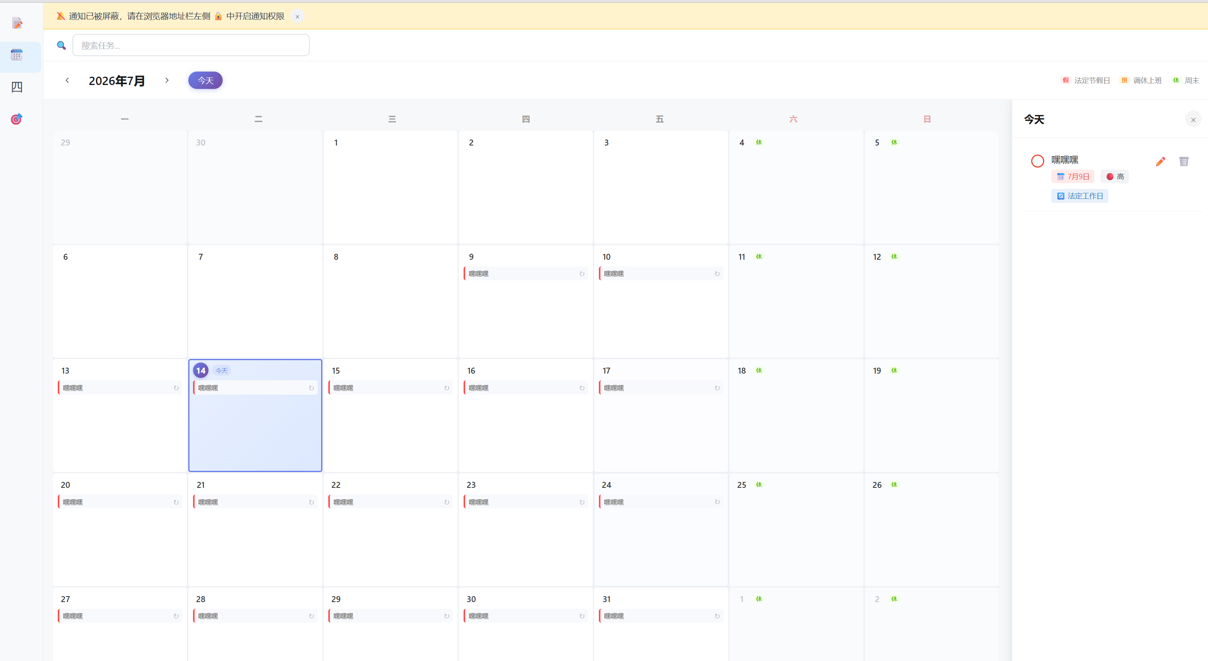Close the 今天 side panel
1208x661 pixels.
point(1193,120)
